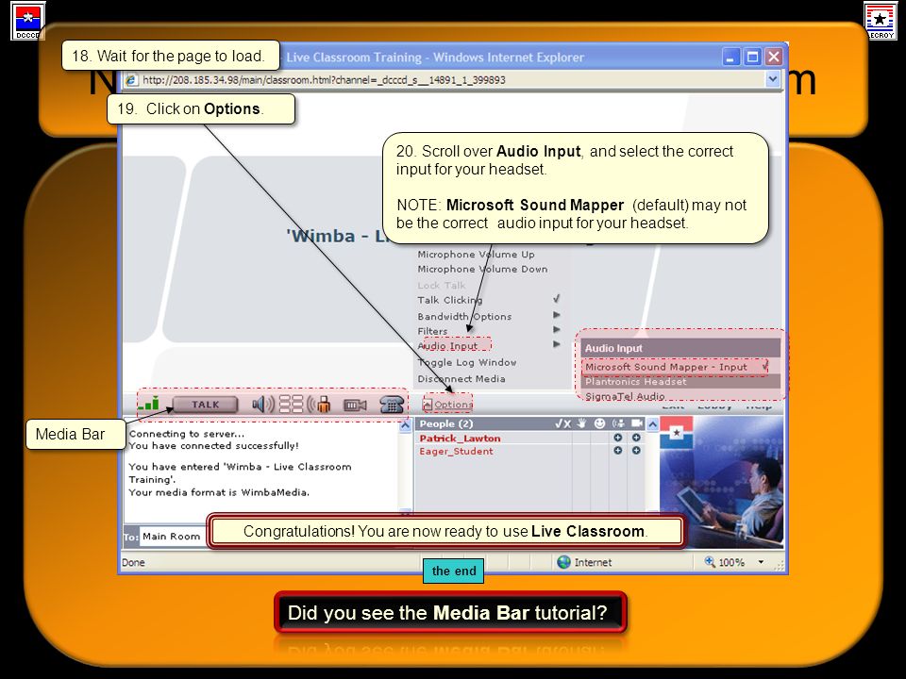Click 'Did you see the Media Bar tutorial?' button

(450, 612)
